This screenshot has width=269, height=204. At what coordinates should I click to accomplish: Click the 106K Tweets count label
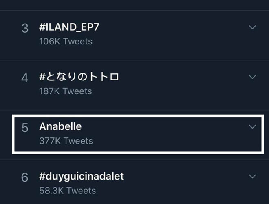pyautogui.click(x=66, y=42)
